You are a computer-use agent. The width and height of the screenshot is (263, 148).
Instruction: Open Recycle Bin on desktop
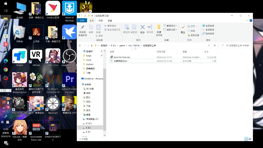pos(20,34)
